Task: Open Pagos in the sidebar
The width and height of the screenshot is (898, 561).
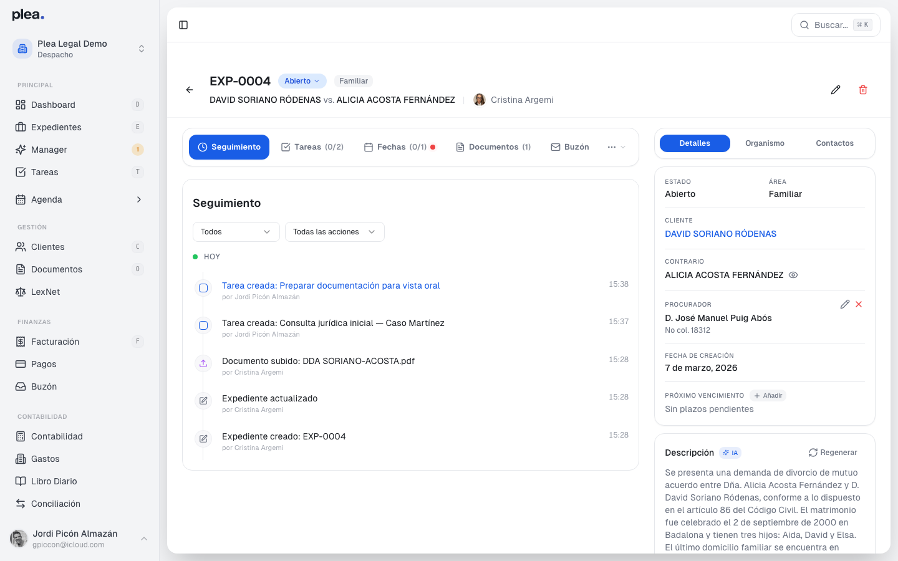Action: pos(80,364)
